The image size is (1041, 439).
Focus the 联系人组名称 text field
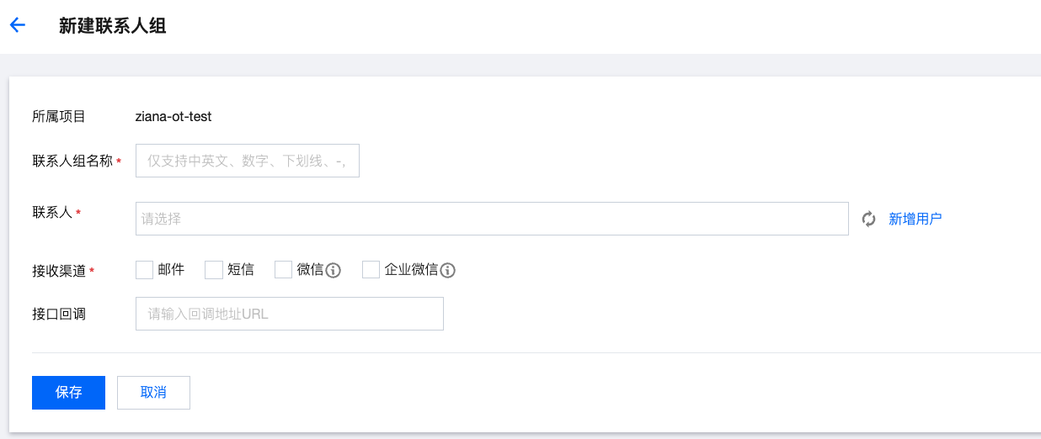(x=247, y=161)
